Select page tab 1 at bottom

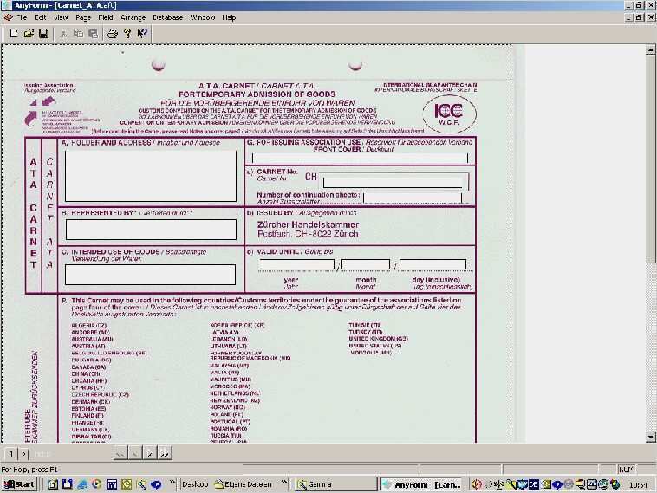tap(11, 454)
